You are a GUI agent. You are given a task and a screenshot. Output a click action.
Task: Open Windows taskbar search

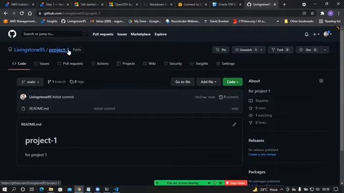click(14, 189)
